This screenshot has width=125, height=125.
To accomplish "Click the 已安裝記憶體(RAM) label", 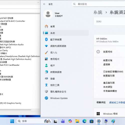I will click(113, 72).
